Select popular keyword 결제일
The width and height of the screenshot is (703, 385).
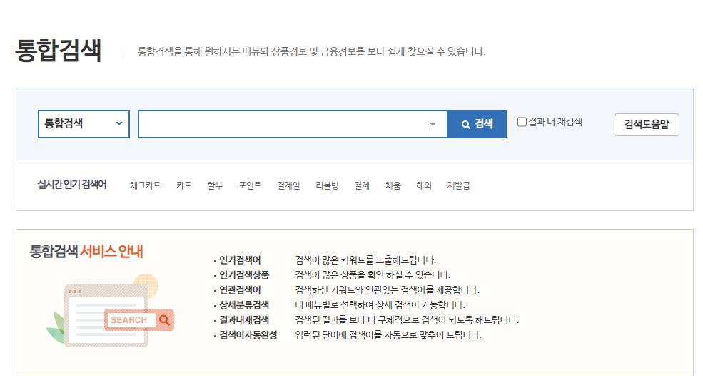click(x=288, y=185)
